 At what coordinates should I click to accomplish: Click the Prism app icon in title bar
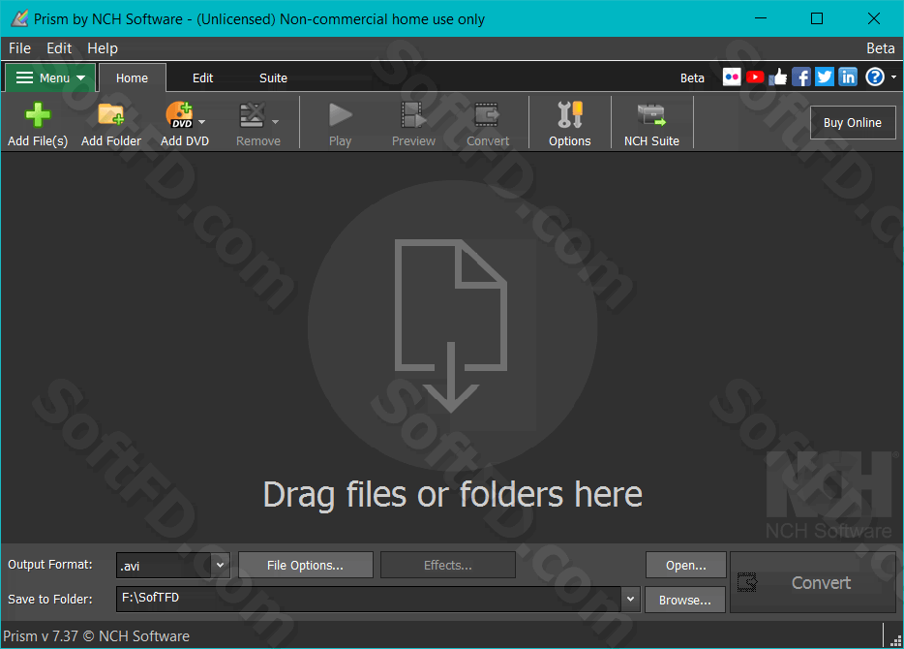19,18
